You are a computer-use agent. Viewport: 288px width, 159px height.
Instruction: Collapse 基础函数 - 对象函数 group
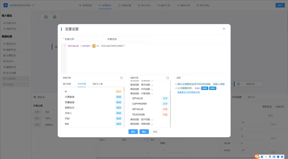pyautogui.click(x=141, y=94)
